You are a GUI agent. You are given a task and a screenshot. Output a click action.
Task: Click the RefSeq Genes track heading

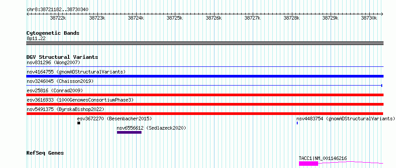45,153
